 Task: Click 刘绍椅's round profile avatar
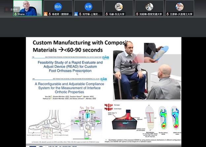[x=149, y=7]
